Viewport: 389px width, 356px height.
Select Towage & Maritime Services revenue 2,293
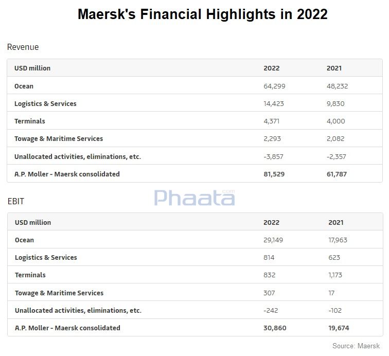tap(272, 139)
